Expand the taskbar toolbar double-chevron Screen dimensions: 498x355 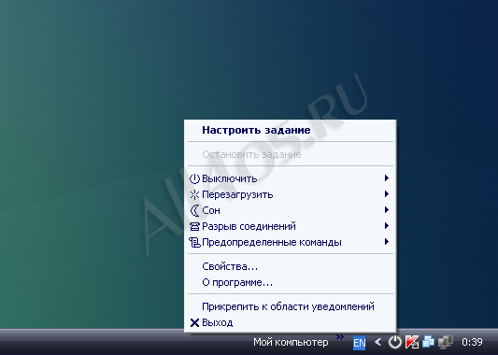(x=340, y=336)
